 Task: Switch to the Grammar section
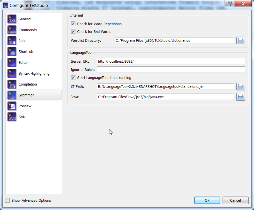pos(26,95)
